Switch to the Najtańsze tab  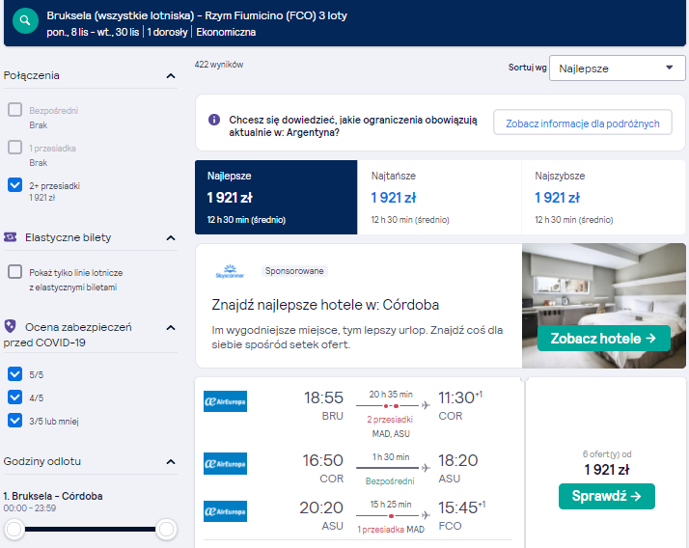tap(439, 198)
